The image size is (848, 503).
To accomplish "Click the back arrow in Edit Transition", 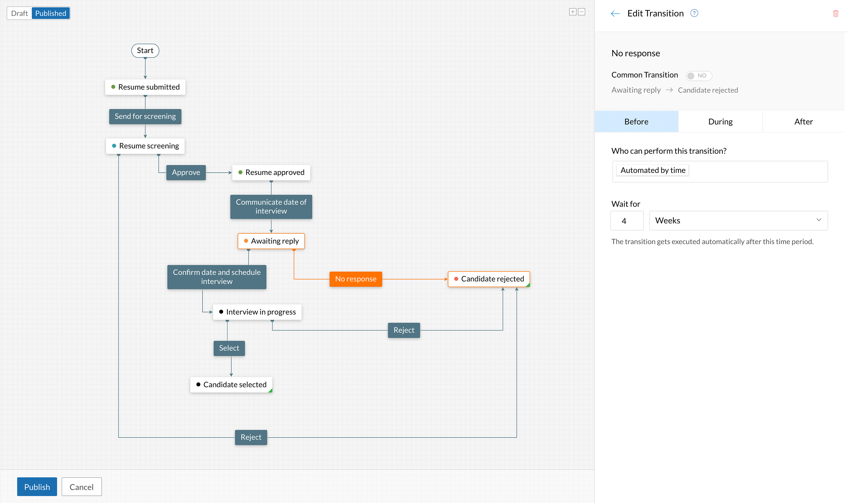I will [x=615, y=14].
